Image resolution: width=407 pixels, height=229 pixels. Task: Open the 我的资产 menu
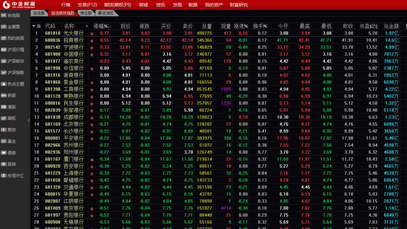pos(214,5)
